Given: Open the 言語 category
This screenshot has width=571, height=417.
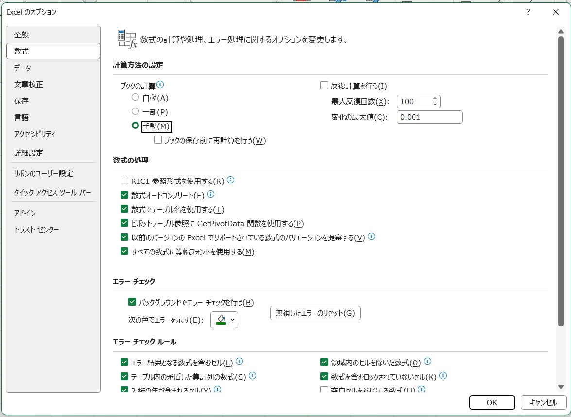Looking at the screenshot, I should click(53, 117).
